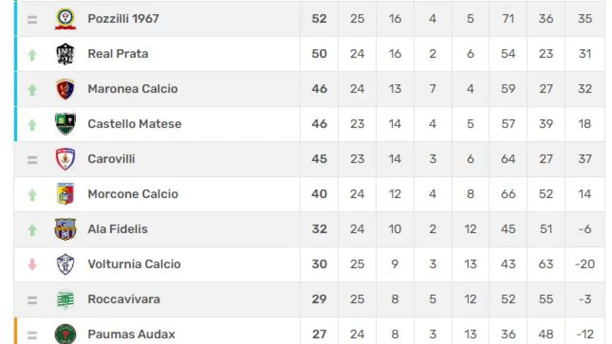Open the Roccavivara team name
The width and height of the screenshot is (612, 344).
point(124,299)
